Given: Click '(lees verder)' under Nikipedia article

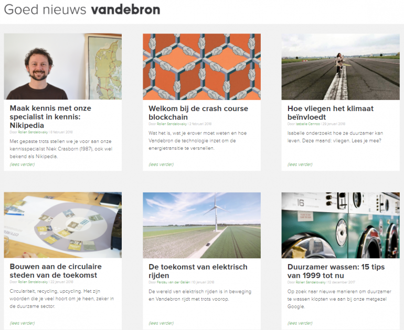Looking at the screenshot, I should [22, 164].
